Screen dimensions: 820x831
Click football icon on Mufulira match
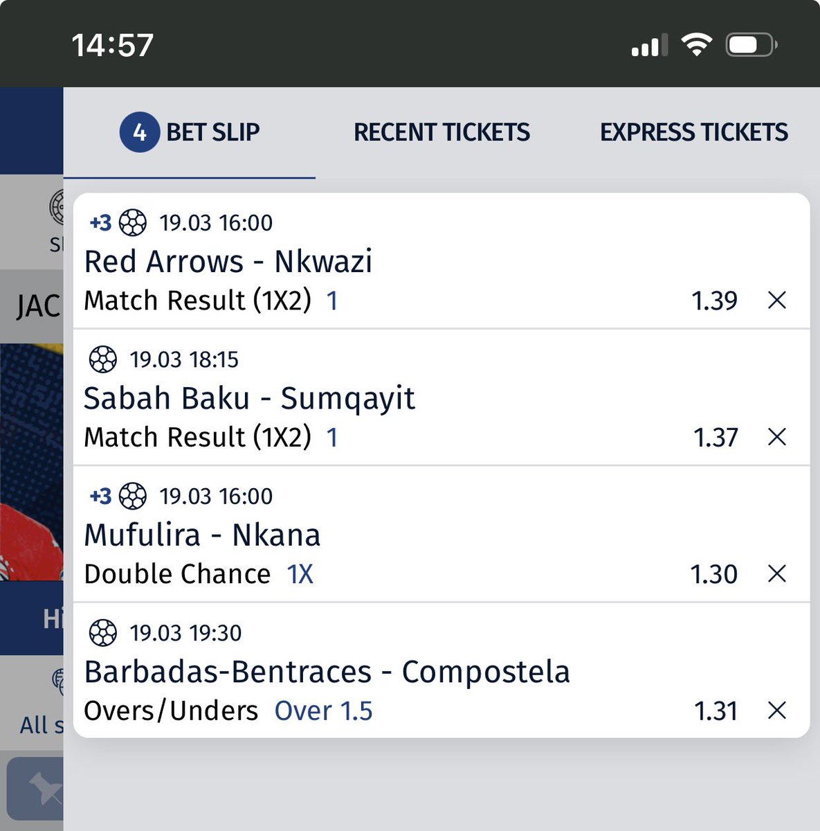[x=133, y=496]
